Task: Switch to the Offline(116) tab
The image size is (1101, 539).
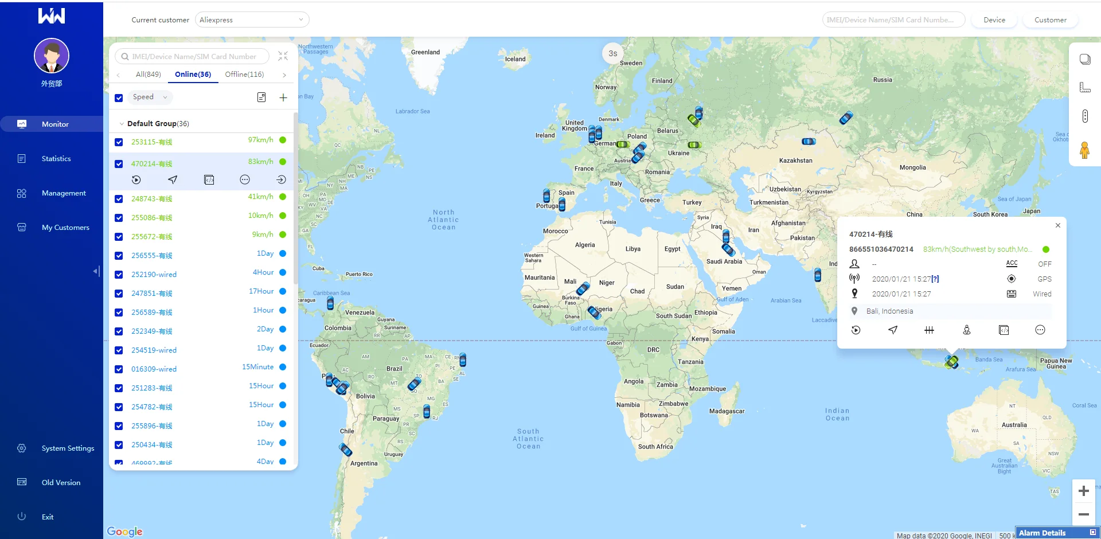Action: pyautogui.click(x=245, y=75)
